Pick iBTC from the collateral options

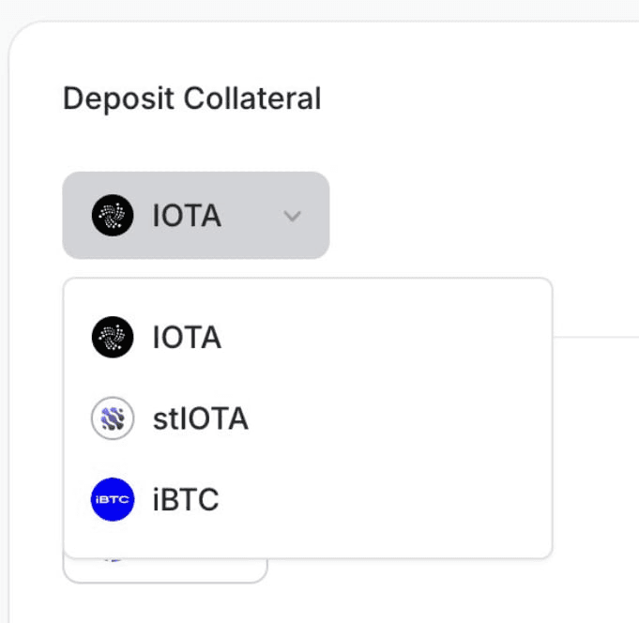(308, 499)
